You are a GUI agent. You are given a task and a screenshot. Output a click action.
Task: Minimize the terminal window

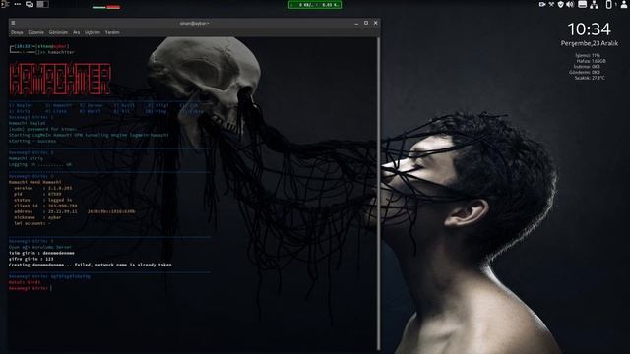coord(356,23)
